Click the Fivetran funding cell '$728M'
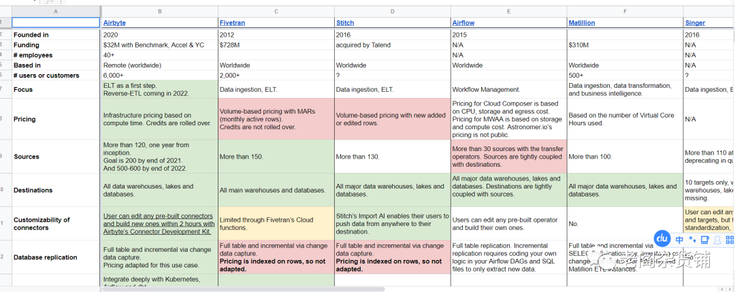The height and width of the screenshot is (292, 735). (276, 45)
